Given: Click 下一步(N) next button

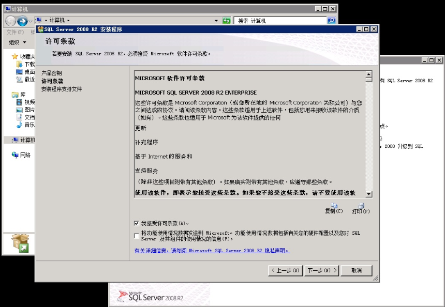Looking at the screenshot, I should (x=322, y=270).
